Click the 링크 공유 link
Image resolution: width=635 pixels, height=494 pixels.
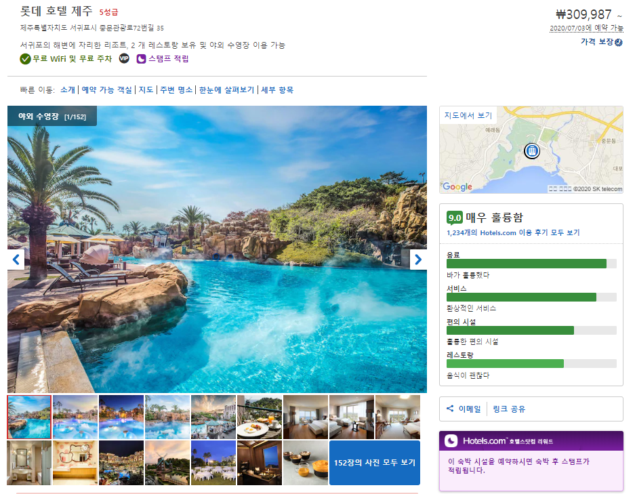click(x=509, y=409)
